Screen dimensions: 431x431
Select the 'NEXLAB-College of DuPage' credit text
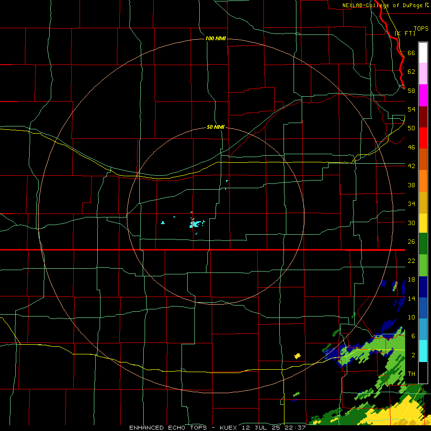tap(382, 5)
